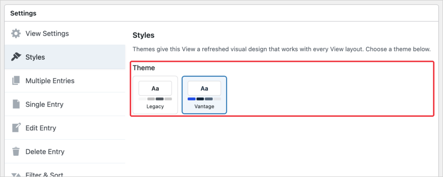Click the Filter & Sort icon
The height and width of the screenshot is (177, 443).
pyautogui.click(x=16, y=175)
